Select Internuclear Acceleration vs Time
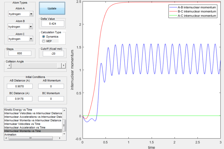Viewport: 224px width, 149px height. 33,128
